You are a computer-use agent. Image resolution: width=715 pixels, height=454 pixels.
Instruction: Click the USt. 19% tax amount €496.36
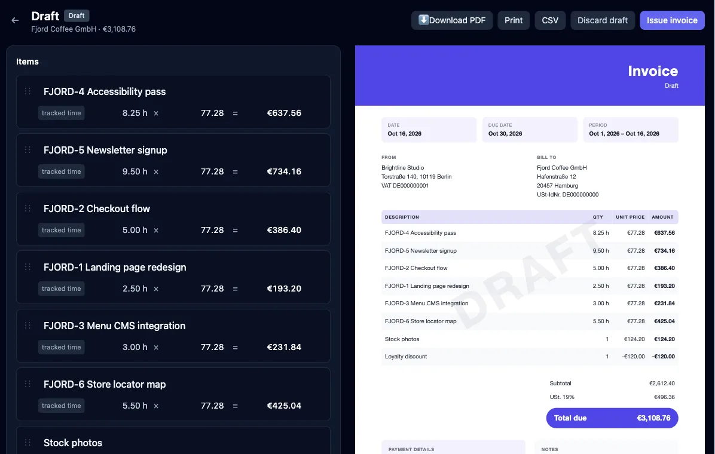[x=664, y=397]
